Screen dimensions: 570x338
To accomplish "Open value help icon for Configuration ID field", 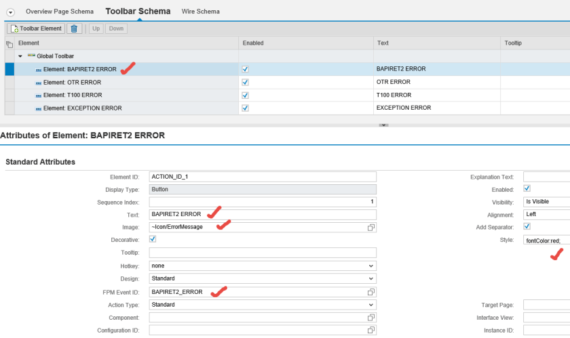I will coord(371,331).
